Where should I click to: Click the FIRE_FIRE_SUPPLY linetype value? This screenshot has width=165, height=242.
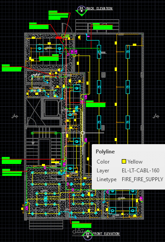(142, 179)
